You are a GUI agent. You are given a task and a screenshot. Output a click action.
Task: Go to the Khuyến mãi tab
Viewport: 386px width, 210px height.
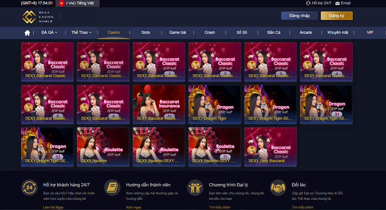coord(338,32)
